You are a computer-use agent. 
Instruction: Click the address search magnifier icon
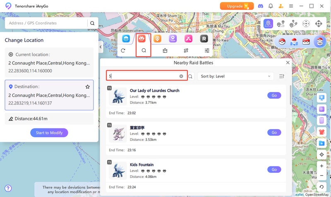(92, 23)
